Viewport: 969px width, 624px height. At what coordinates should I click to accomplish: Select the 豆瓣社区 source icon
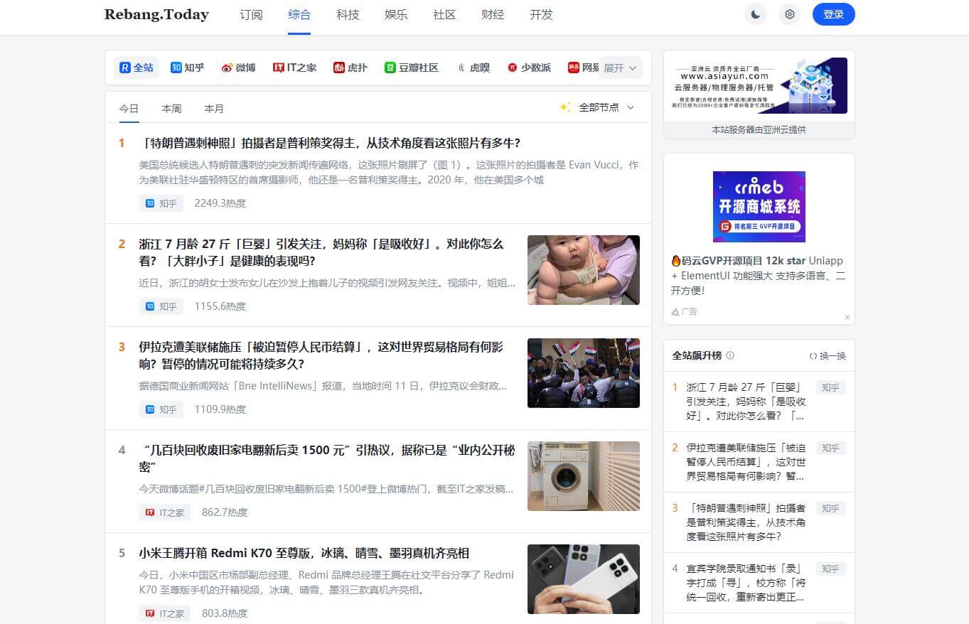[389, 67]
